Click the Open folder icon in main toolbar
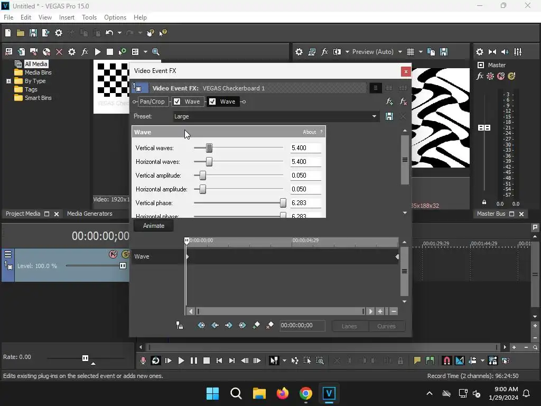This screenshot has height=406, width=541. click(21, 33)
